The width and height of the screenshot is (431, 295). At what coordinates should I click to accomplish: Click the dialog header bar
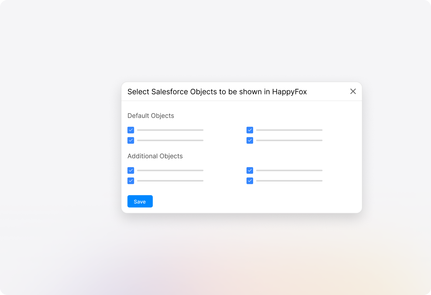click(242, 91)
